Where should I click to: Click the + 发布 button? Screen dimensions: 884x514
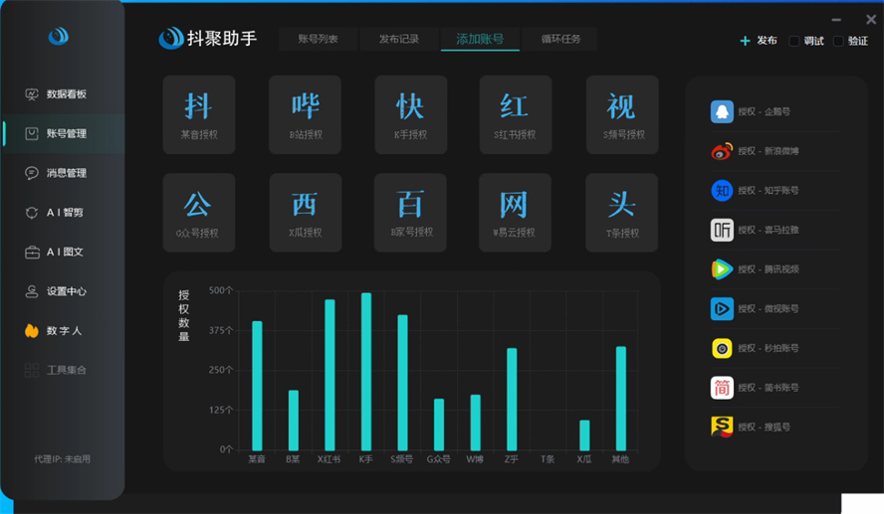[x=759, y=41]
